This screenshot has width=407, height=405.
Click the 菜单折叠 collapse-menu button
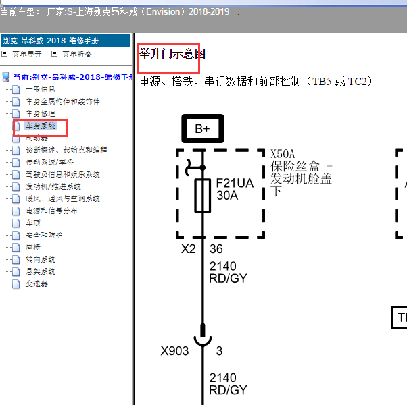click(77, 54)
